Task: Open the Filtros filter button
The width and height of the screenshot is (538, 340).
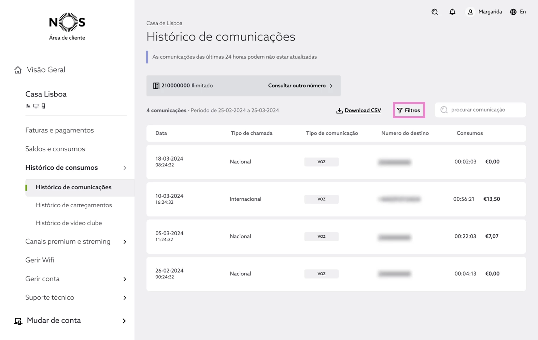Action: click(x=409, y=110)
